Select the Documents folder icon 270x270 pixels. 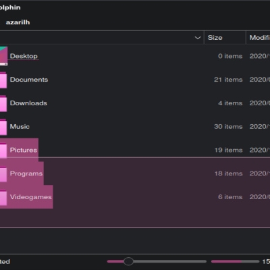coord(3,80)
